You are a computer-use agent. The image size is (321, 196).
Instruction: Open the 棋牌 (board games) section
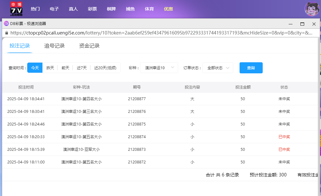111,9
